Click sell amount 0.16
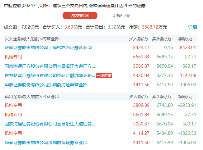 [x=168, y=48]
